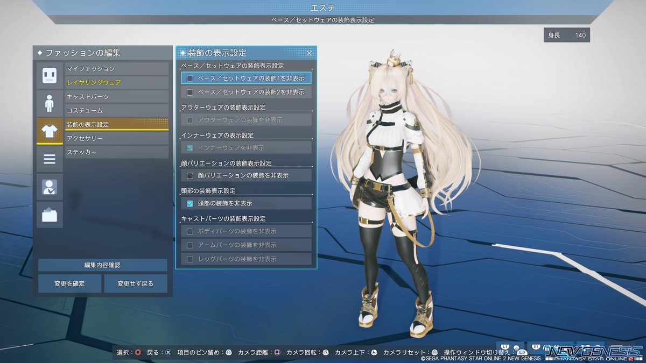Click ベース／セットウェアの装飾表示設定 section heading
Screen dimensions: 646x363
pyautogui.click(x=232, y=66)
